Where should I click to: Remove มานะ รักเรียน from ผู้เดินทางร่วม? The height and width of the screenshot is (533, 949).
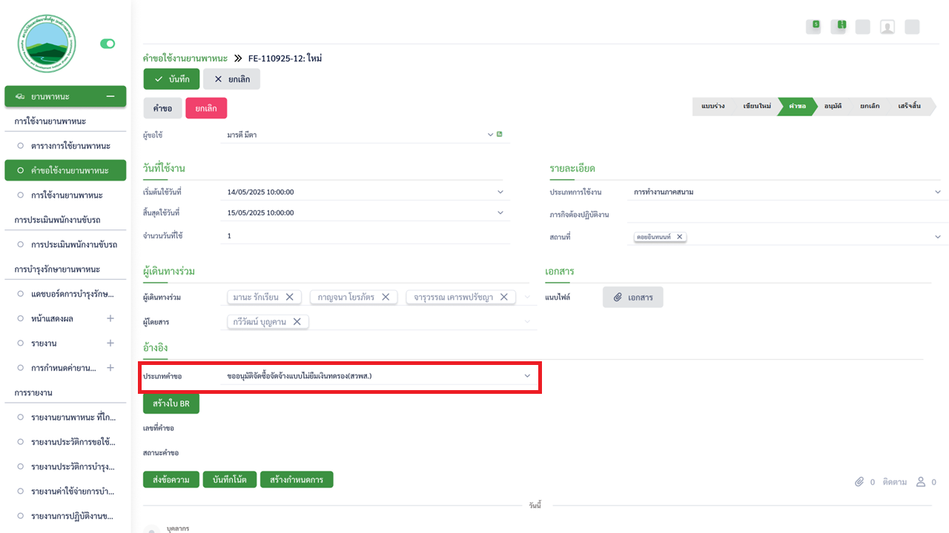coord(289,297)
